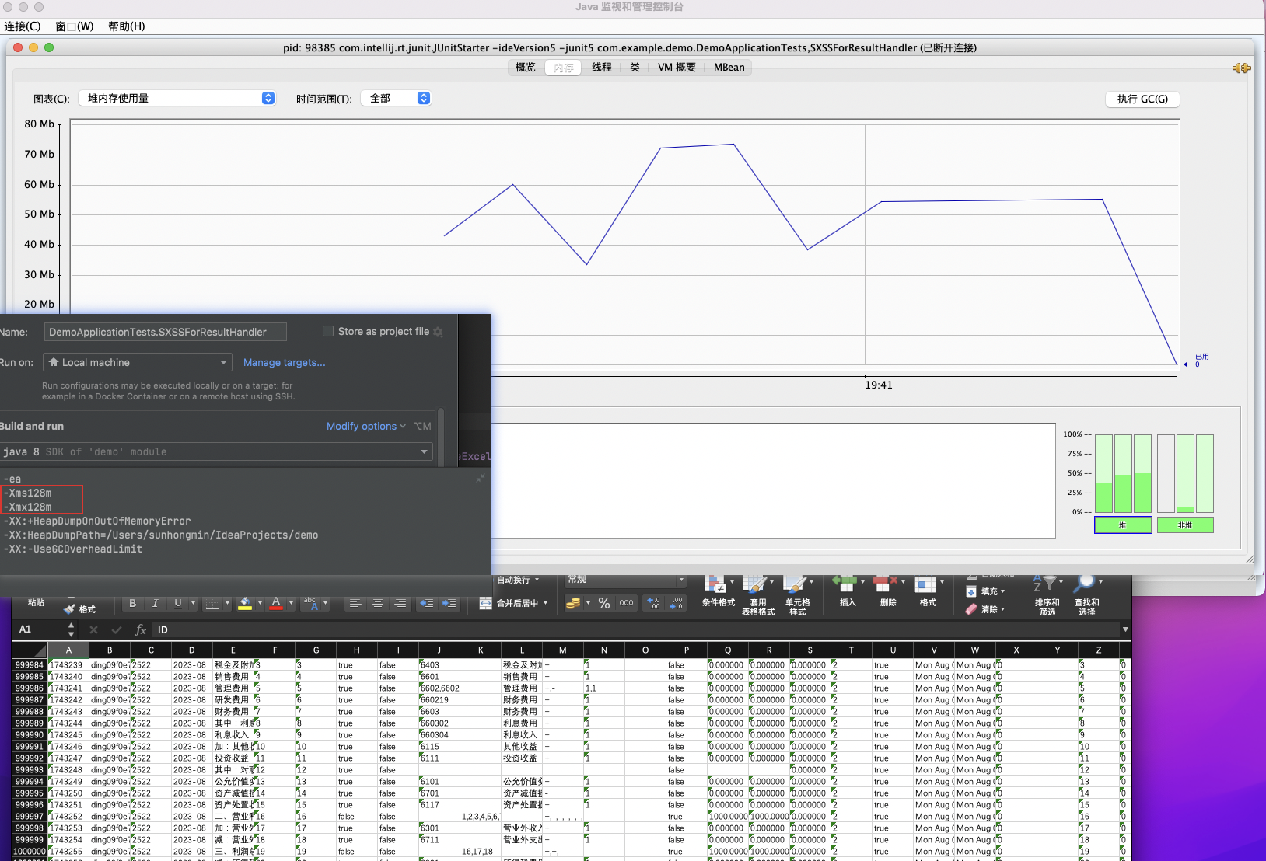The height and width of the screenshot is (861, 1266).
Task: Open cell styles icon
Action: click(796, 584)
